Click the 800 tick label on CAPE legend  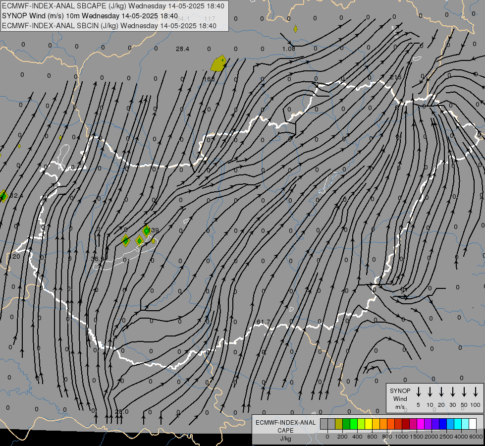pyautogui.click(x=387, y=437)
